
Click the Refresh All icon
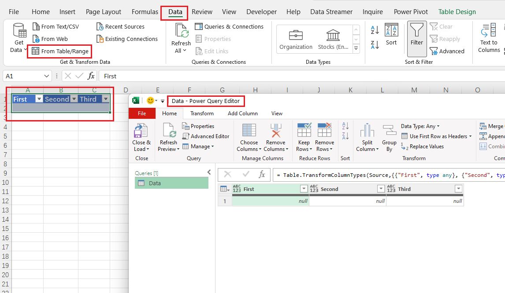[181, 31]
